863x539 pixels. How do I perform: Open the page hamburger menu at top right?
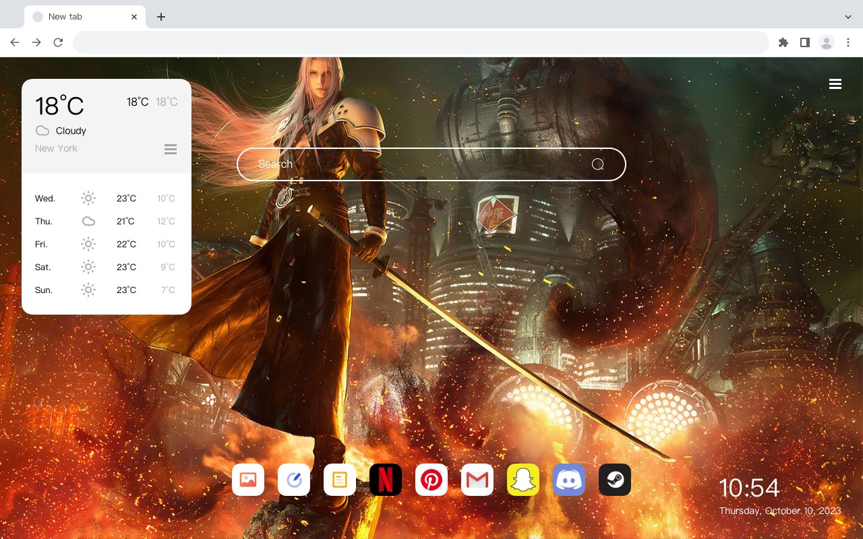coord(835,84)
